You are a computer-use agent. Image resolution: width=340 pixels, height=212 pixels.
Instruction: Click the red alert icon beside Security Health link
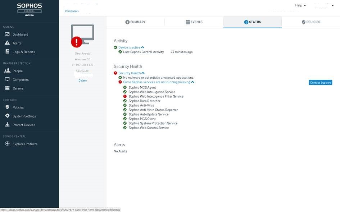(x=115, y=73)
